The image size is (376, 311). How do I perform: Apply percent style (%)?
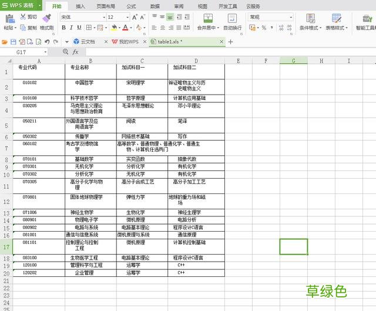click(x=264, y=28)
